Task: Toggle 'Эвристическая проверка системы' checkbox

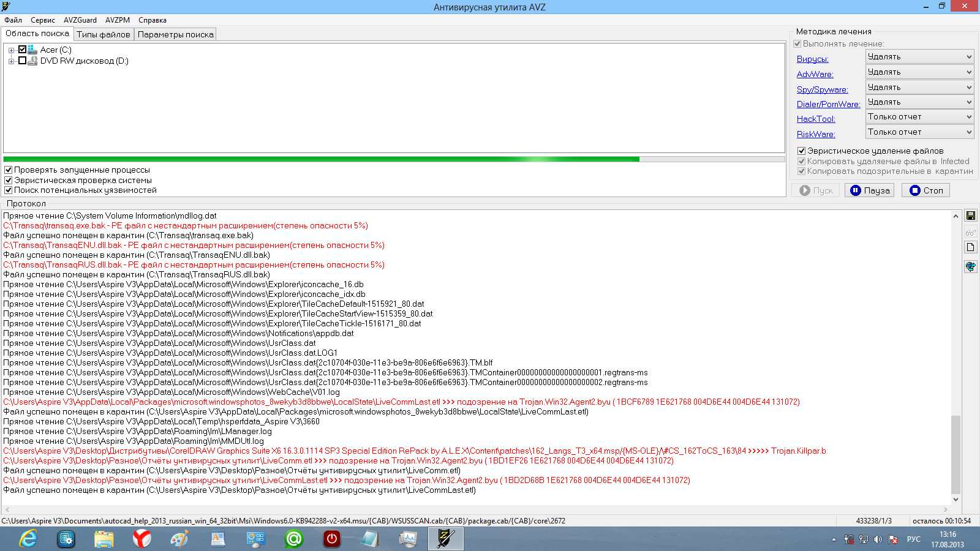Action: tap(9, 181)
